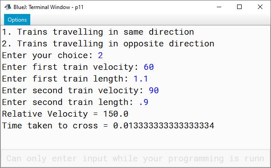
Task: Click the disabled input field at bottom
Action: [135, 159]
